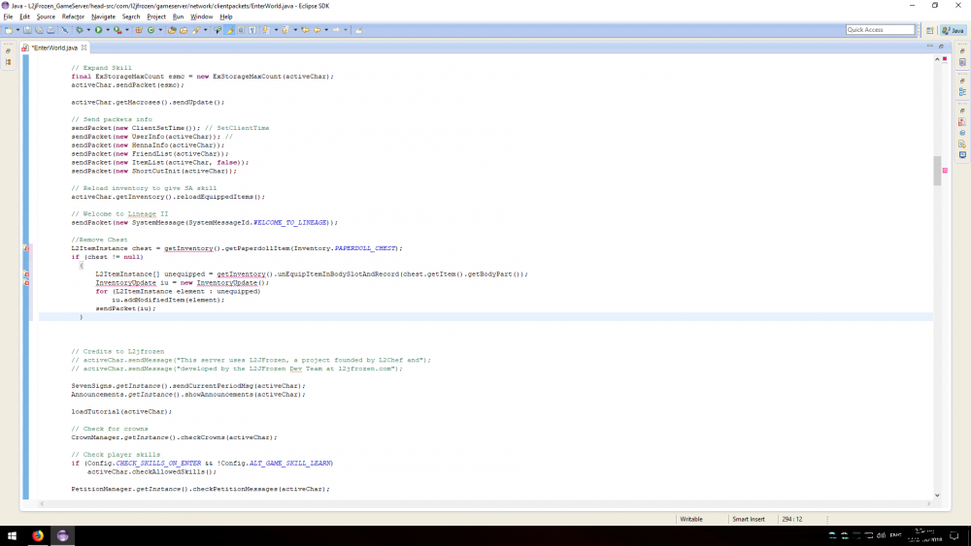This screenshot has height=546, width=971.
Task: Click the New Java Package icon
Action: click(139, 30)
